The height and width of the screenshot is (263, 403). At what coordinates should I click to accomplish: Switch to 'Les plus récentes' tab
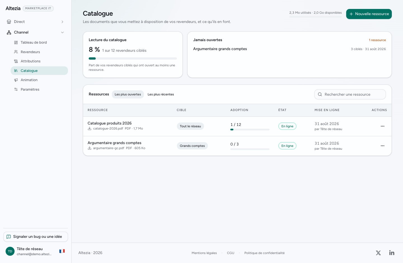[x=161, y=94]
